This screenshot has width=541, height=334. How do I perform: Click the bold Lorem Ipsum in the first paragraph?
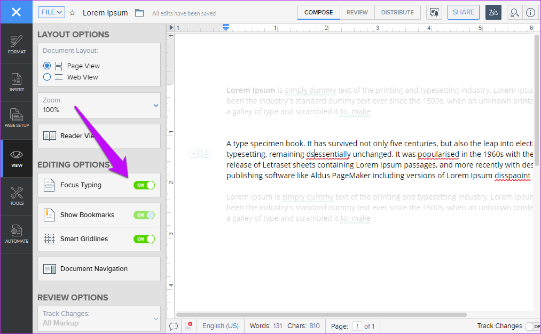(250, 90)
